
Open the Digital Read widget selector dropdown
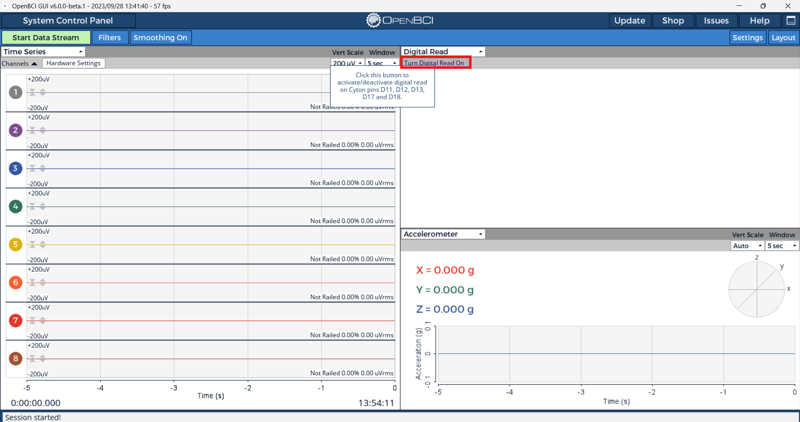coord(443,52)
